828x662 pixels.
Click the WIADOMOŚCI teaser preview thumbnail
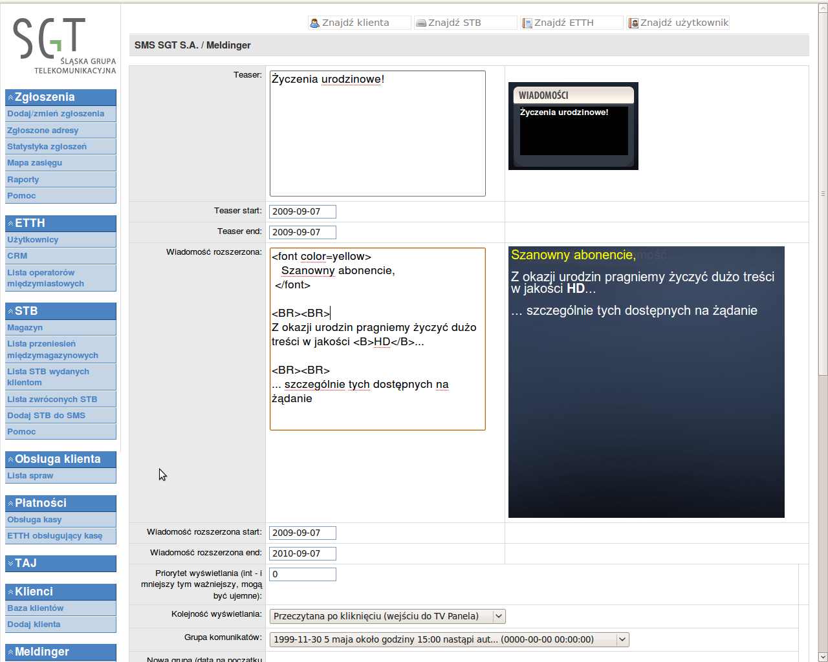click(573, 126)
